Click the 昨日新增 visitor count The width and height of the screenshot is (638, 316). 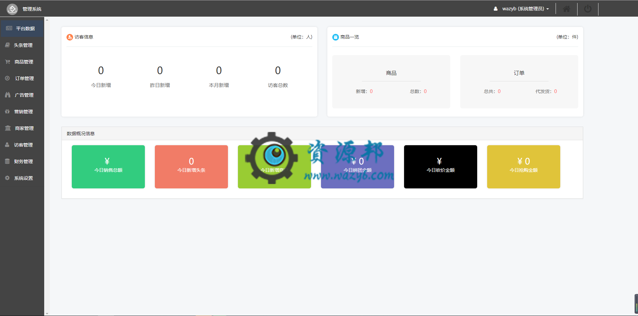point(160,70)
